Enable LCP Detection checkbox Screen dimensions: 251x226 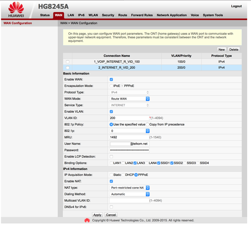(x=111, y=156)
